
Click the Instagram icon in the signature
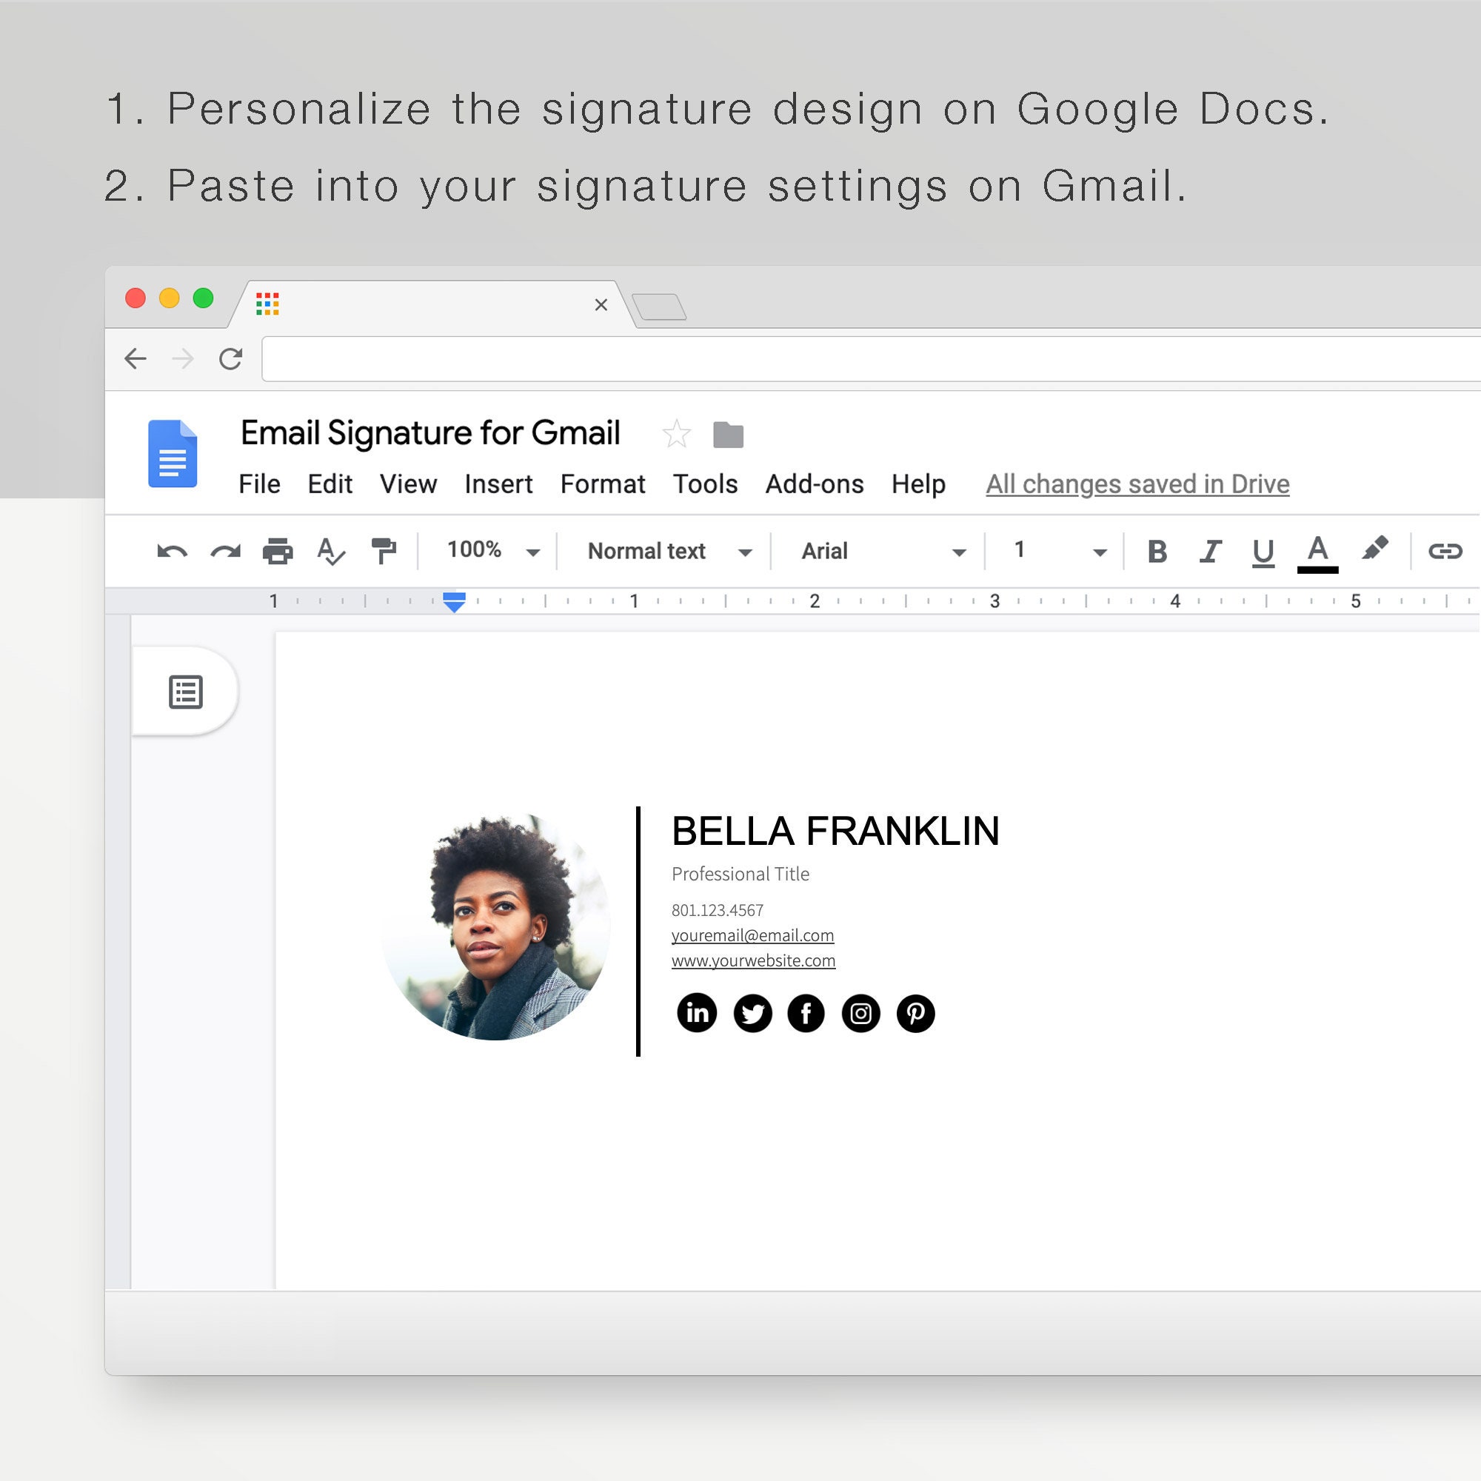(861, 1012)
